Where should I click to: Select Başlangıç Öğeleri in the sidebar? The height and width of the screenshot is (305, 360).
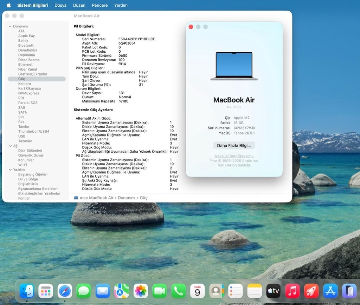tap(33, 174)
